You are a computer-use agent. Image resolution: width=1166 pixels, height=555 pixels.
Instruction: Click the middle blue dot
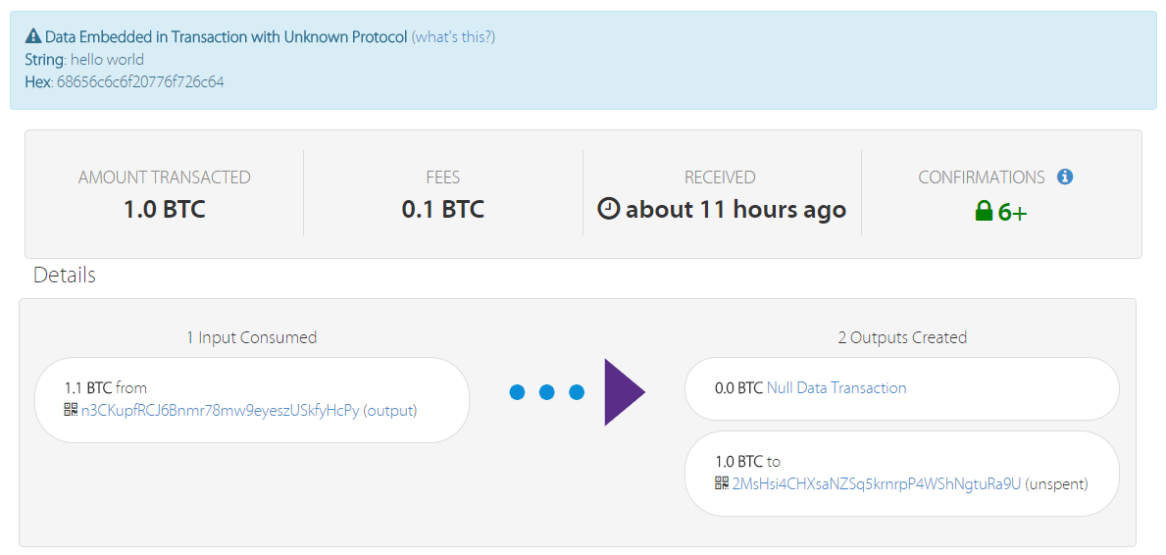(x=547, y=392)
